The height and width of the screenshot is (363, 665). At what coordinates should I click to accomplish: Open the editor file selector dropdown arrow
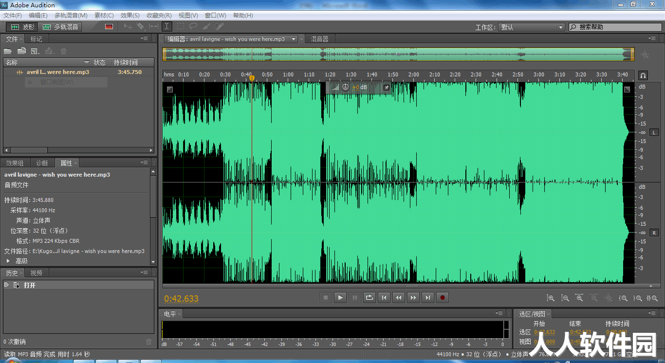click(x=294, y=39)
